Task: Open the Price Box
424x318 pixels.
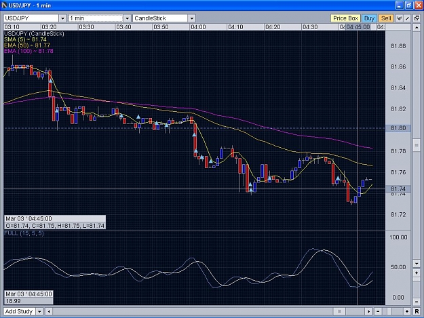Action: click(345, 18)
